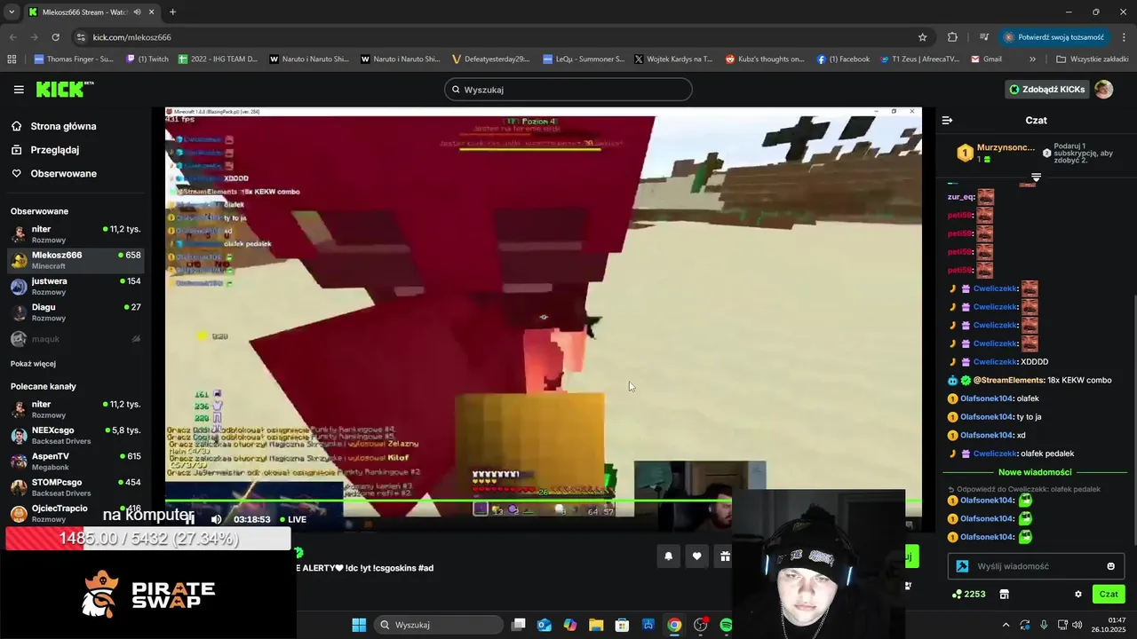Expand hidden bookmarks chevron

pyautogui.click(x=1032, y=59)
